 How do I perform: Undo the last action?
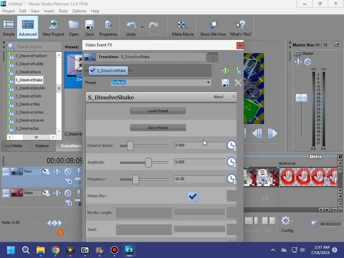coord(131,28)
